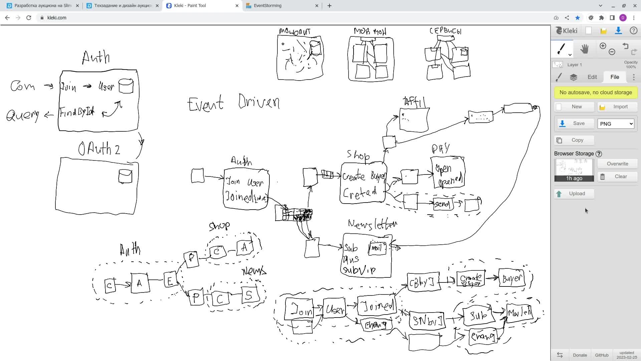Click Browser Storage help question icon

(x=599, y=154)
